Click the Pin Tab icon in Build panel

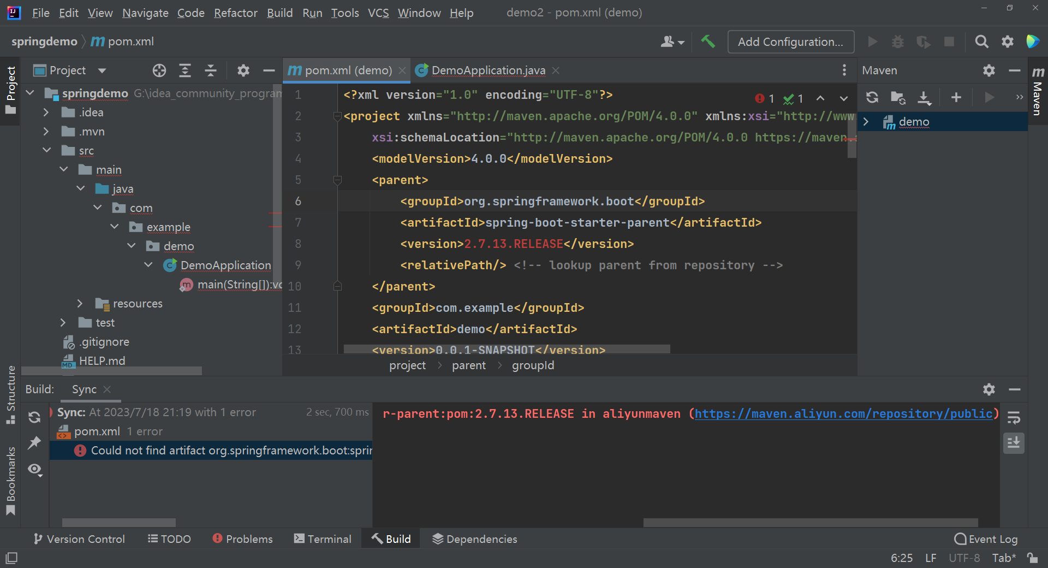pos(34,443)
